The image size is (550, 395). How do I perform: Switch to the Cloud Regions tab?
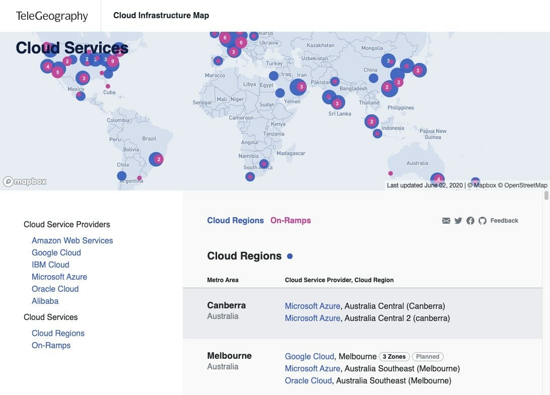point(235,220)
